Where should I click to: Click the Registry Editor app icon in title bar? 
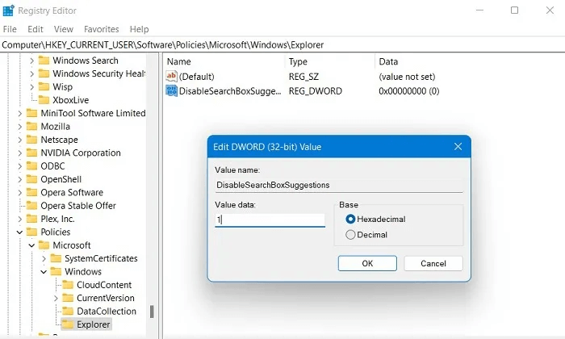9,11
